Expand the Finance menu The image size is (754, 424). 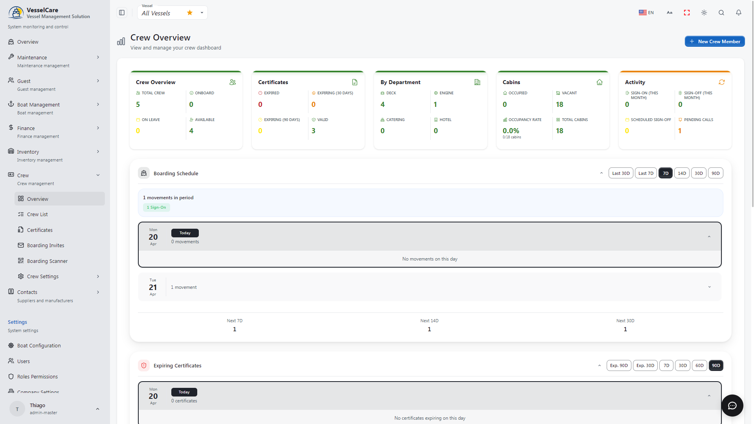click(x=55, y=132)
